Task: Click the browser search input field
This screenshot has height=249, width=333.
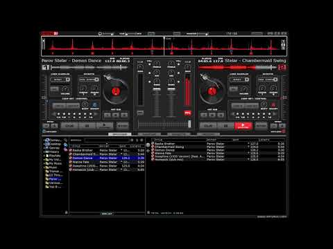Action: tap(107, 140)
